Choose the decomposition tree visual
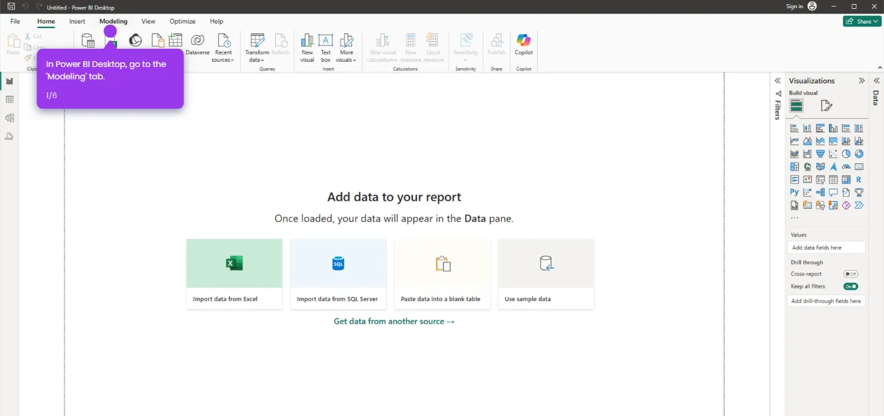 (820, 193)
